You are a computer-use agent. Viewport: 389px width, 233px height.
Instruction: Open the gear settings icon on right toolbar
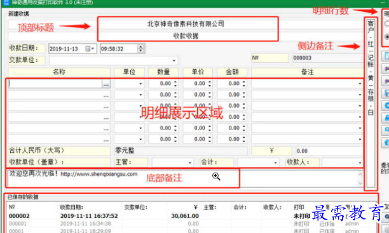click(386, 105)
